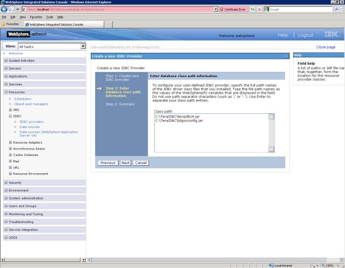
Task: Expand Resource Environment node
Action: coord(10,173)
